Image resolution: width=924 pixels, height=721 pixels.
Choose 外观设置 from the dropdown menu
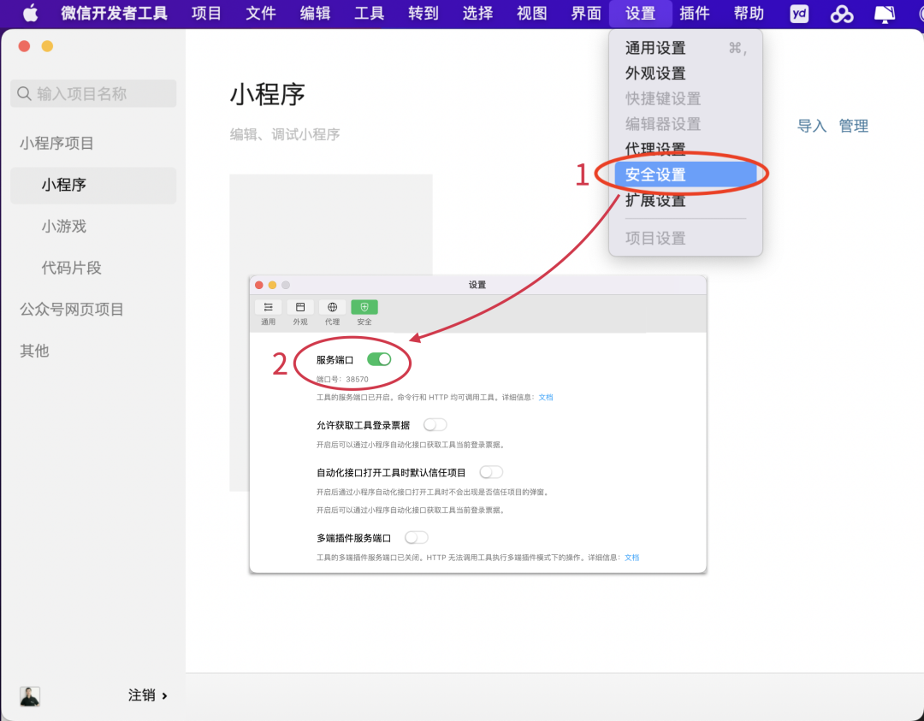[685, 73]
